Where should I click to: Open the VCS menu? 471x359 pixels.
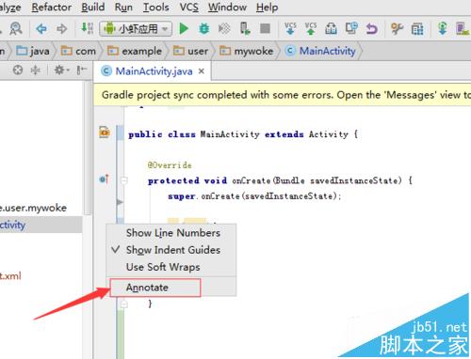coord(189,7)
